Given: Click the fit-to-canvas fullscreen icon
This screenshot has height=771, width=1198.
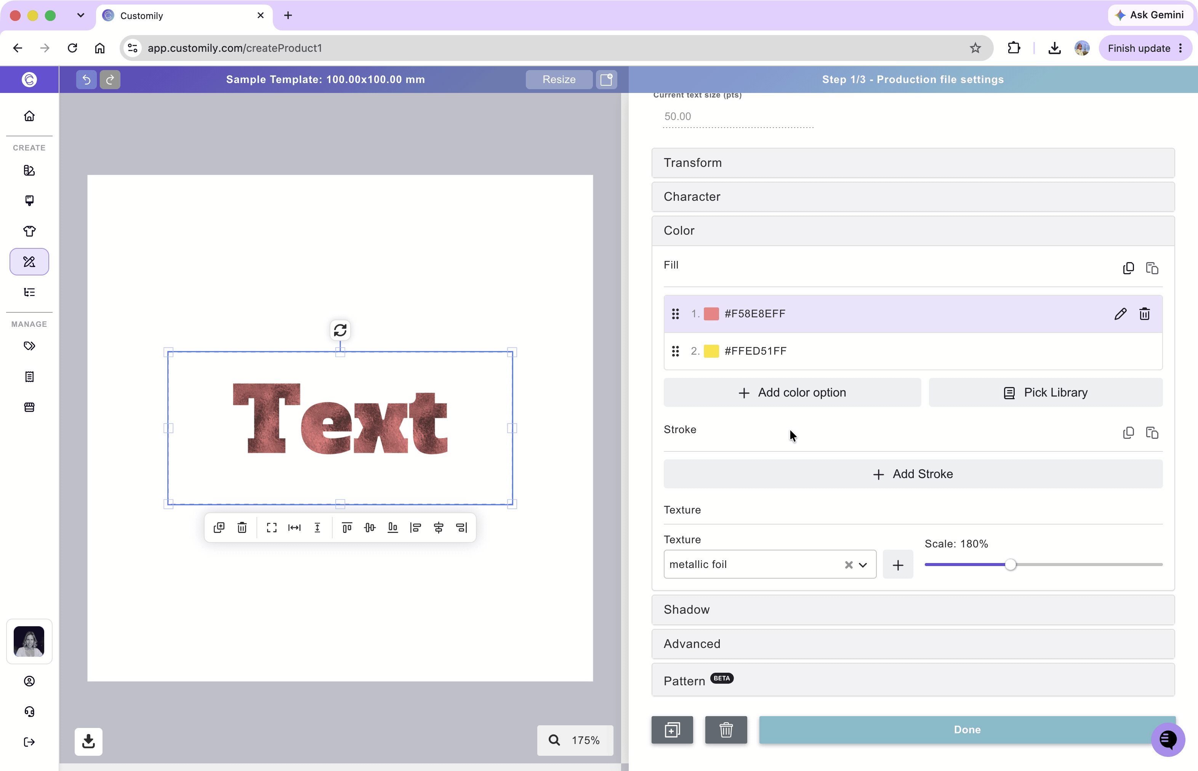Looking at the screenshot, I should pos(271,528).
